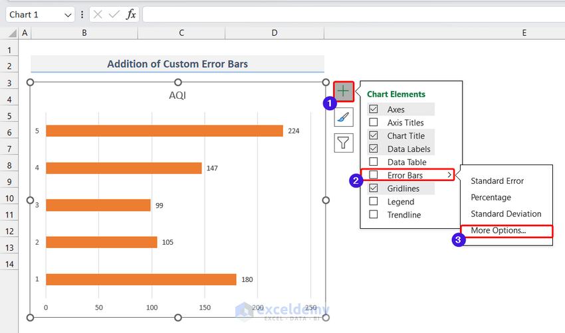Click the Cancel X in formula bar

tap(98, 15)
